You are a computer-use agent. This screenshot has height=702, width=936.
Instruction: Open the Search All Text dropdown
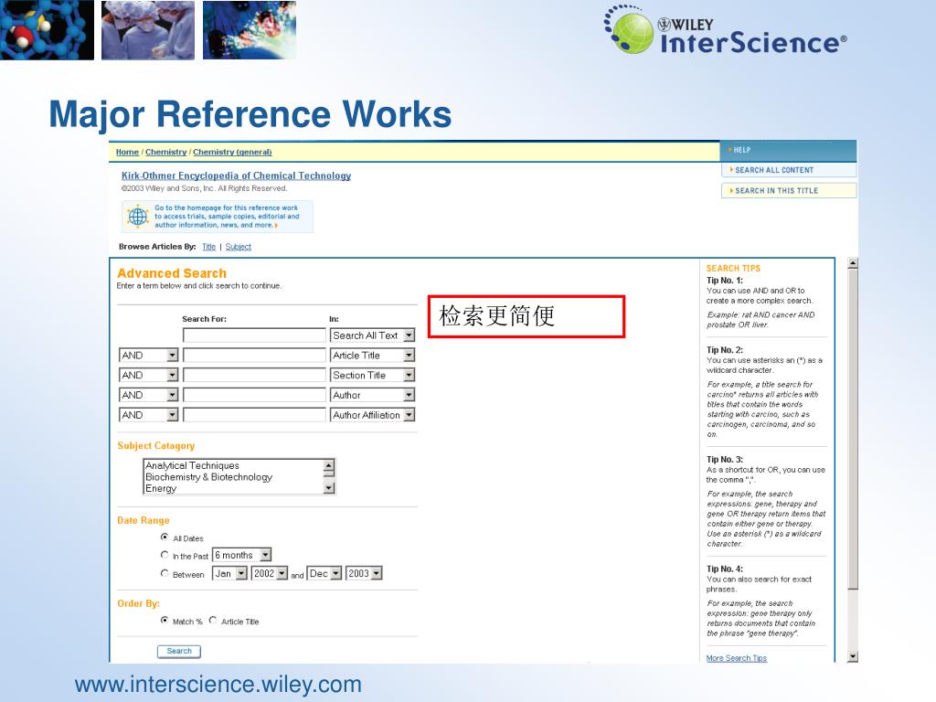(373, 335)
